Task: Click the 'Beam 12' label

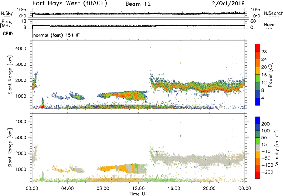Action: coord(138,4)
